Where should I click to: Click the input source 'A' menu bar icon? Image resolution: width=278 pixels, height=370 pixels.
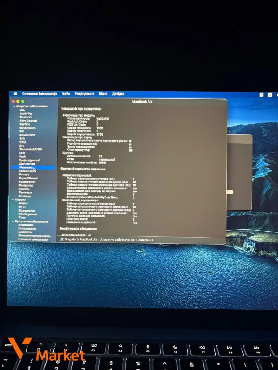(x=270, y=95)
